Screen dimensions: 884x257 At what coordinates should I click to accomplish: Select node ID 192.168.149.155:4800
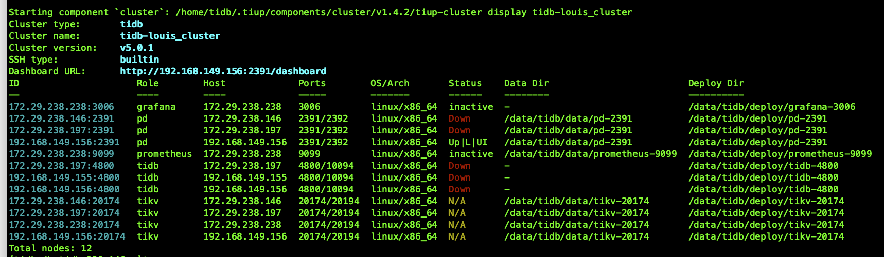pos(64,177)
